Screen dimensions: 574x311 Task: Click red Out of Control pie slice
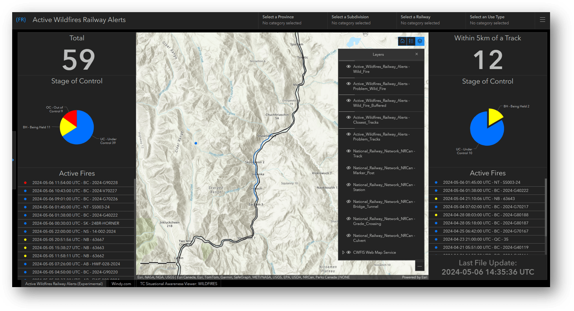coord(71,117)
